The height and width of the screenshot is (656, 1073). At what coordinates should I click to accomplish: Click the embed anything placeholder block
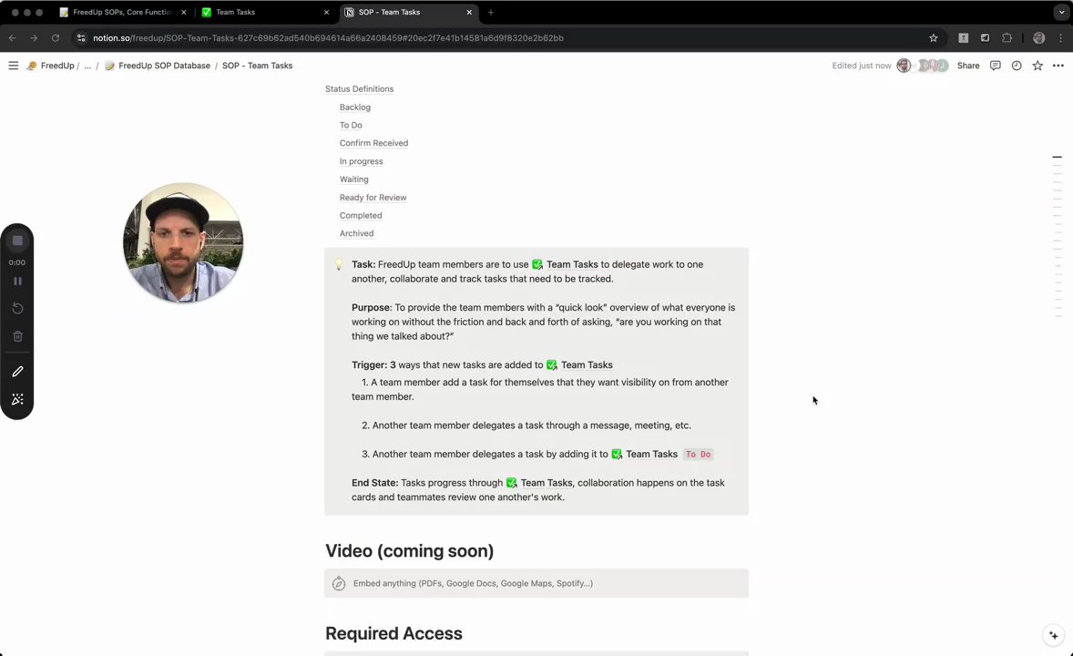click(x=536, y=583)
